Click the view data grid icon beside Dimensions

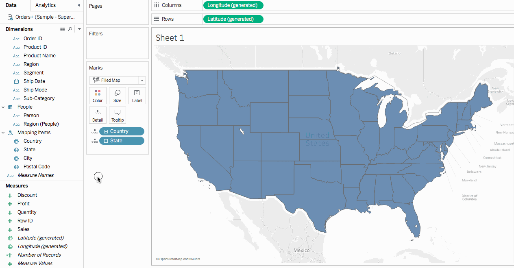62,29
